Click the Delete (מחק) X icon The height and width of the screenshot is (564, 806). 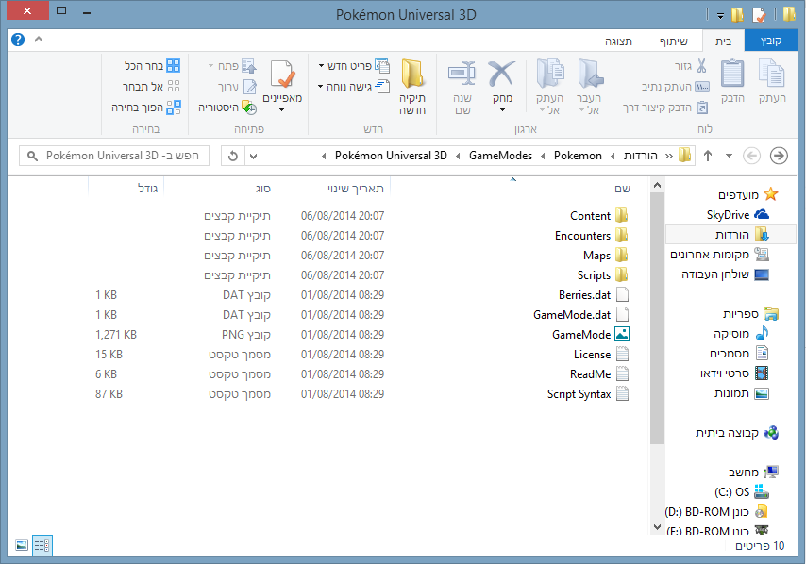tap(502, 74)
